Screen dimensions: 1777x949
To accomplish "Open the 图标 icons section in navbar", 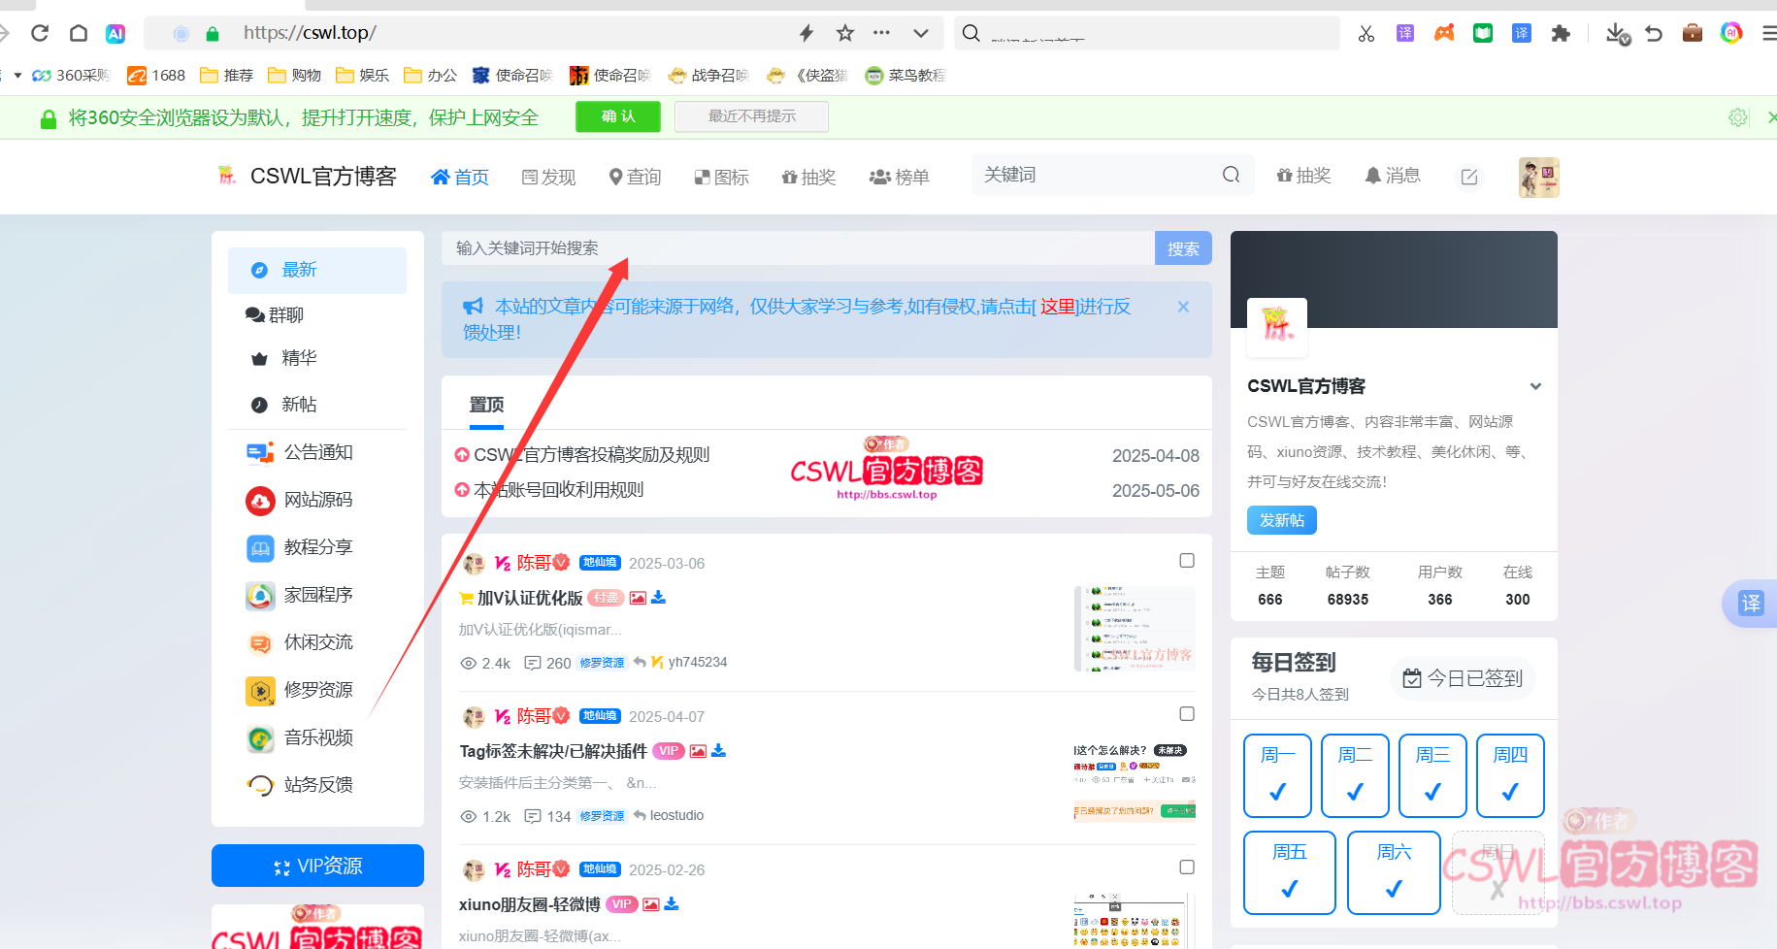I will tap(721, 177).
